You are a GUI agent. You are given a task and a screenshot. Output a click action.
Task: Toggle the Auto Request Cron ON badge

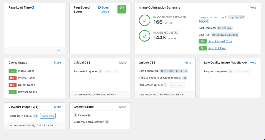tap(202, 41)
